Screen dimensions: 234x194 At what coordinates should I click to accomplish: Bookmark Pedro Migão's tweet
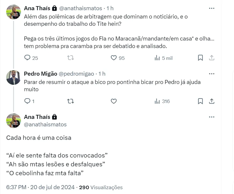(x=200, y=101)
